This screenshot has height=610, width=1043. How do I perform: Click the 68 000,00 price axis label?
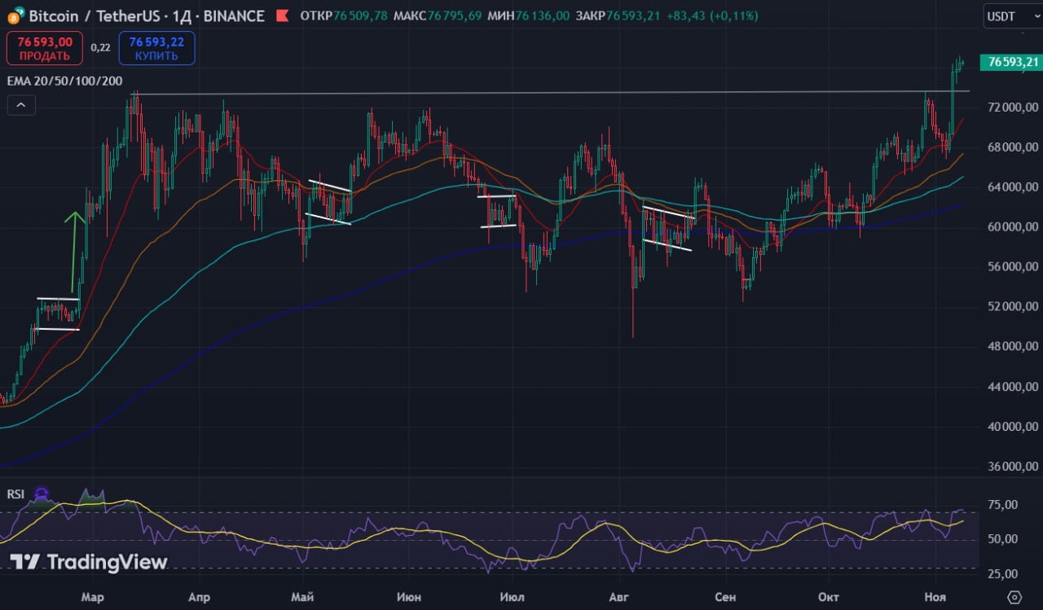[1012, 147]
